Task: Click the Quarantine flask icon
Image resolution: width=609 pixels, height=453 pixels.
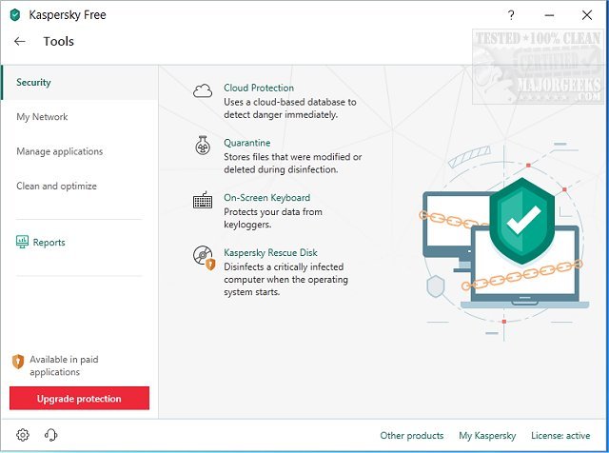Action: (x=203, y=146)
